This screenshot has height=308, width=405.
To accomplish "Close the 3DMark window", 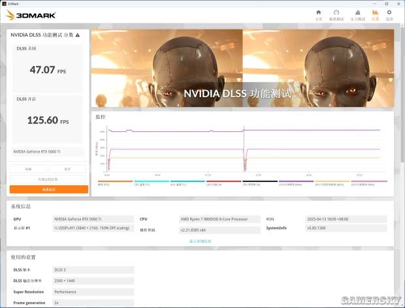I will point(398,4).
